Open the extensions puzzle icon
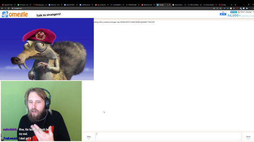The width and height of the screenshot is (254, 142). coord(247,8)
